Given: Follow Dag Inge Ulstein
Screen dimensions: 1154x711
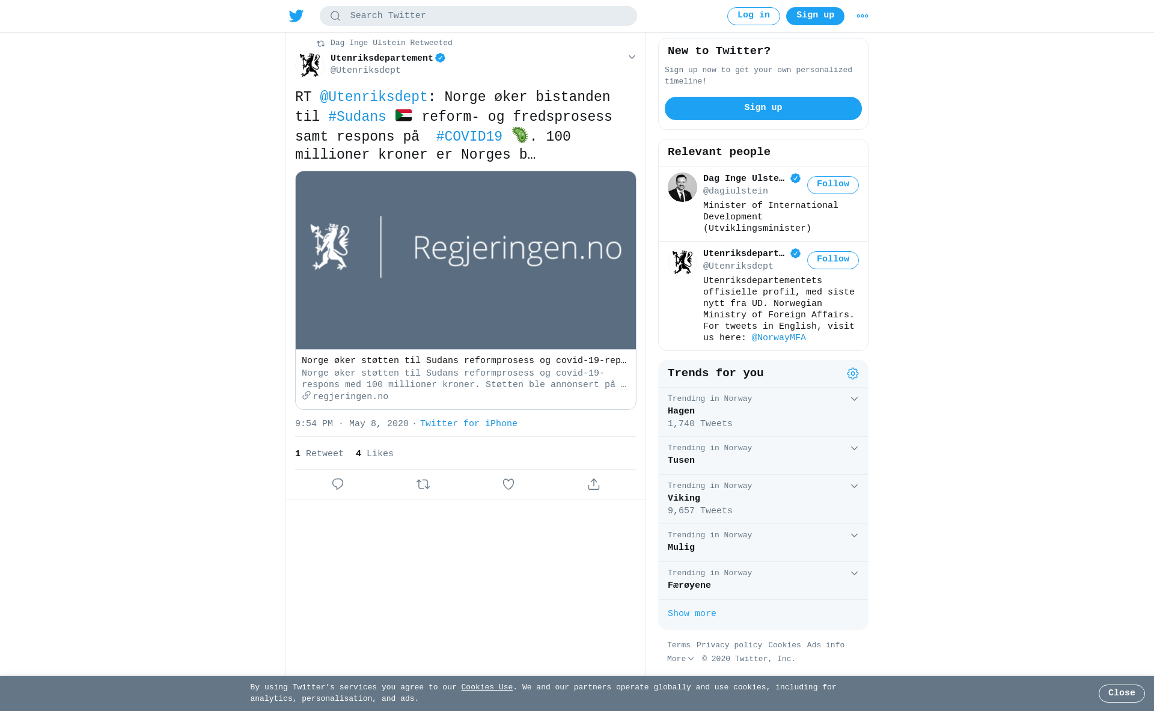Looking at the screenshot, I should pos(833,185).
